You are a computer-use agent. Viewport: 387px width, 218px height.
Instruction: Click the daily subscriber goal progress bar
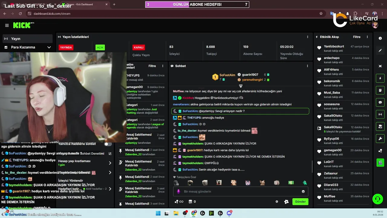pyautogui.click(x=197, y=5)
